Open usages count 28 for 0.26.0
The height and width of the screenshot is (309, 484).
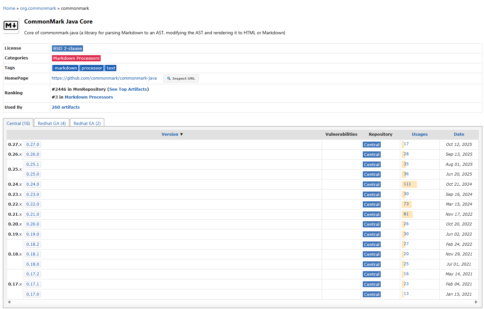pyautogui.click(x=406, y=154)
